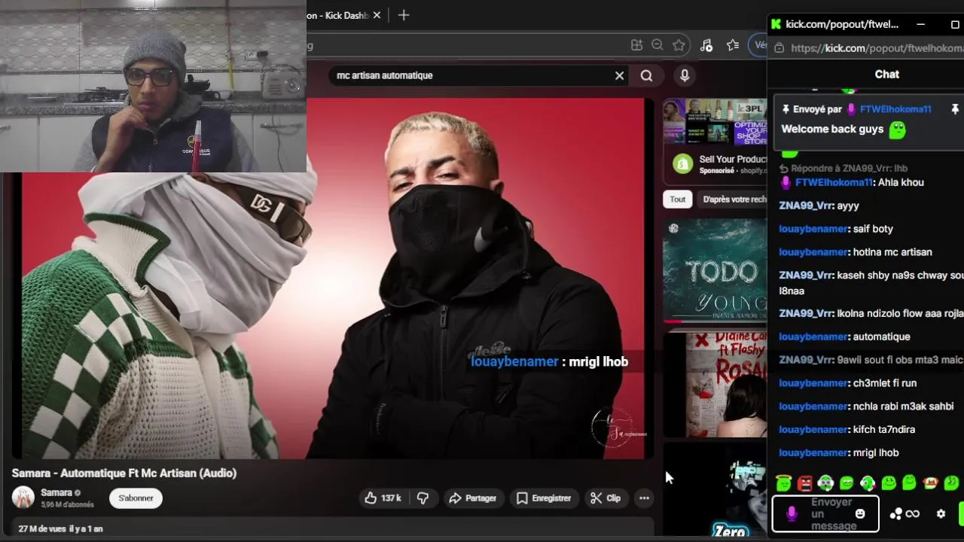Click chat message 'kifch ta7ndira'
The image size is (964, 542).
click(x=847, y=430)
